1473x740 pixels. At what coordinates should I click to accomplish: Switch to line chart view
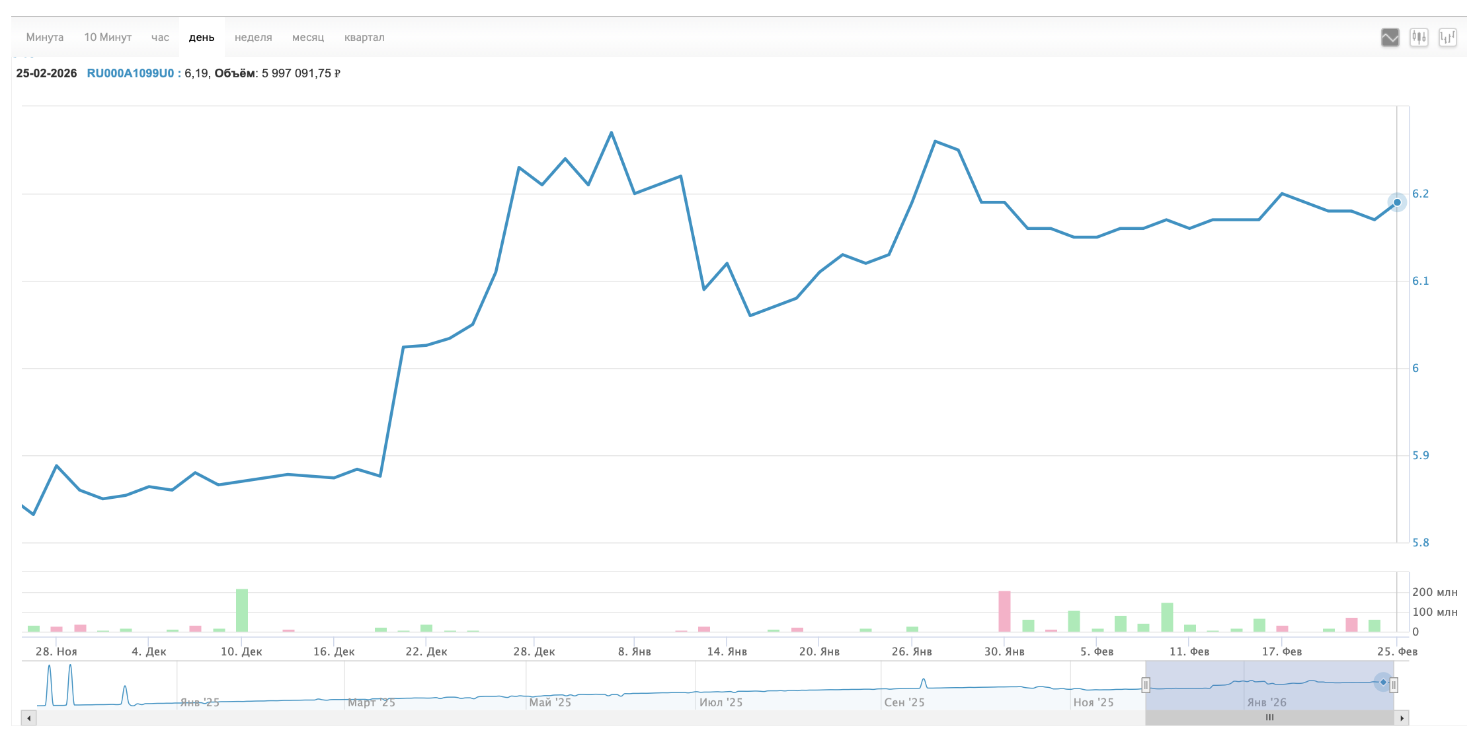click(x=1390, y=38)
